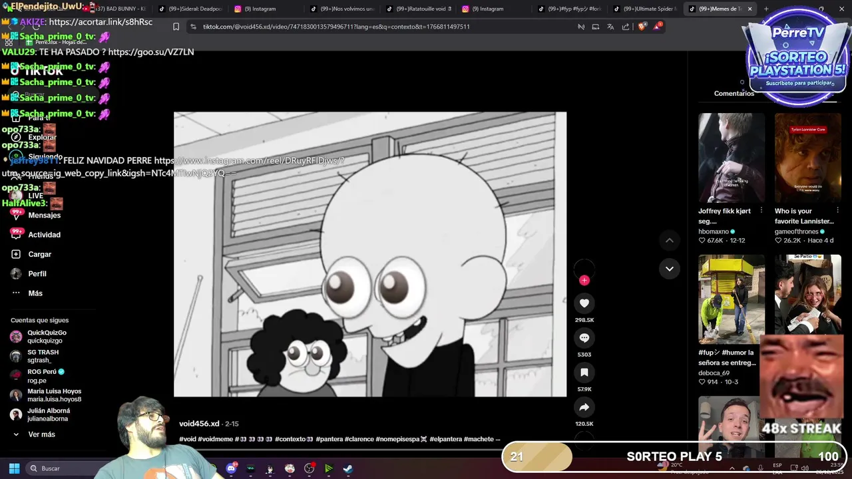This screenshot has height=479, width=852.
Task: Open the deboca_69 yellow kiosk video thumbnail
Action: coord(732,299)
